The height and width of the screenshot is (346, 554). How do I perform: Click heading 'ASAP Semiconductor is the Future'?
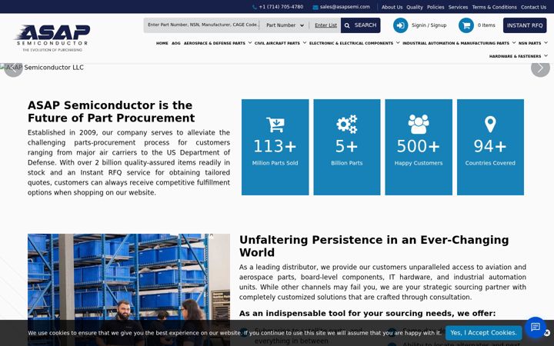point(111,111)
